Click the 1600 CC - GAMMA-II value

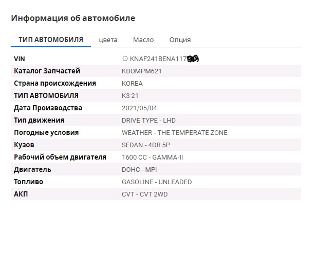pyautogui.click(x=153, y=158)
